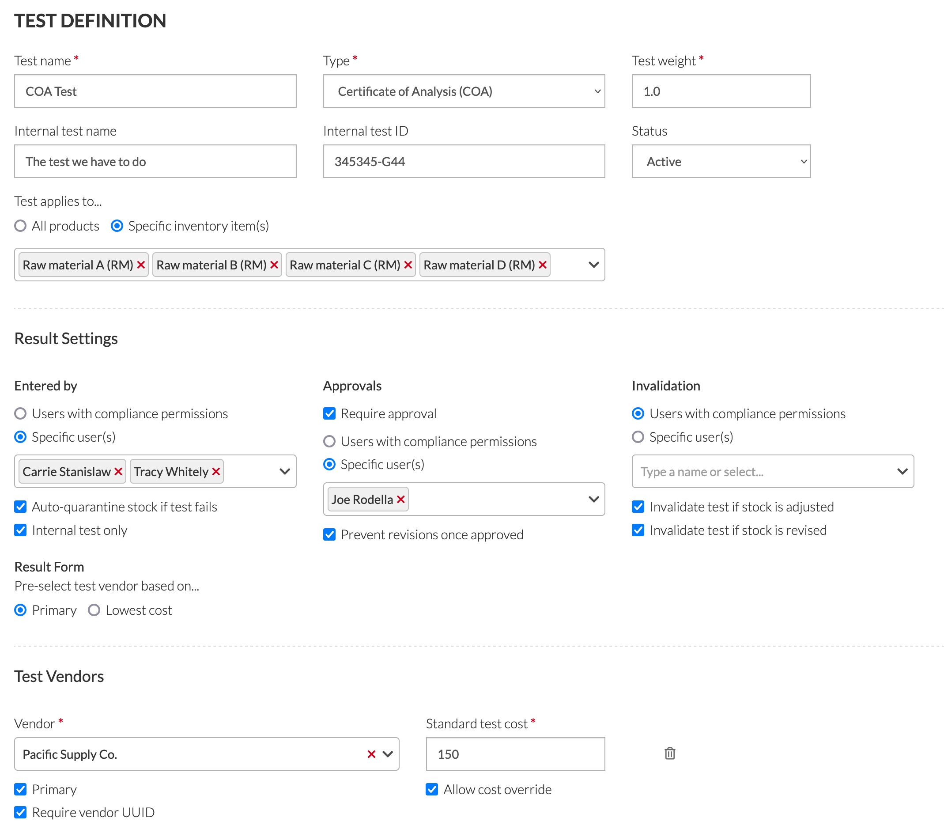Remove Joe Rodella from approvers
The height and width of the screenshot is (833, 944).
[400, 499]
